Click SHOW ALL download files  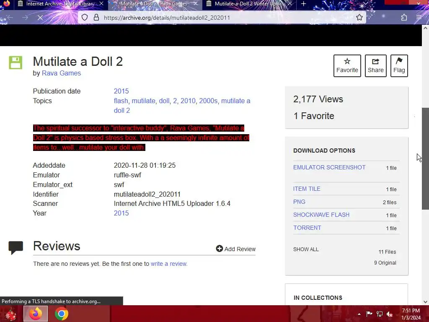(x=306, y=249)
